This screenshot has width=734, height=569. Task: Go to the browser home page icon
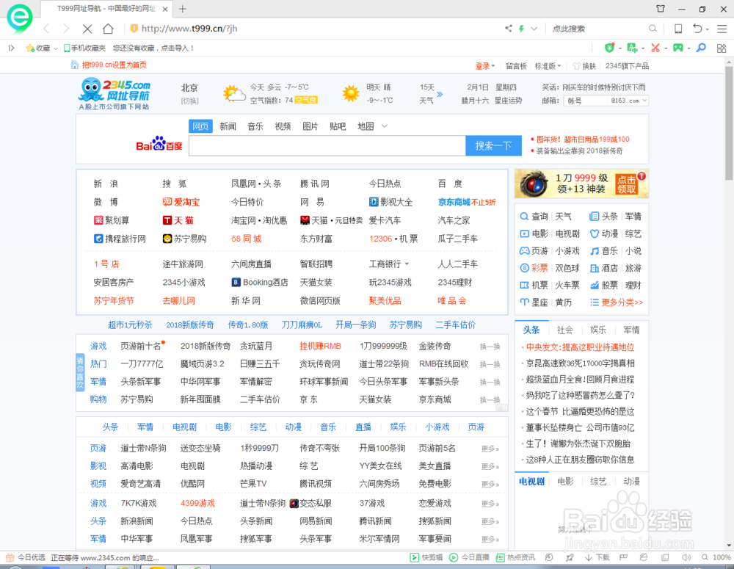point(108,29)
